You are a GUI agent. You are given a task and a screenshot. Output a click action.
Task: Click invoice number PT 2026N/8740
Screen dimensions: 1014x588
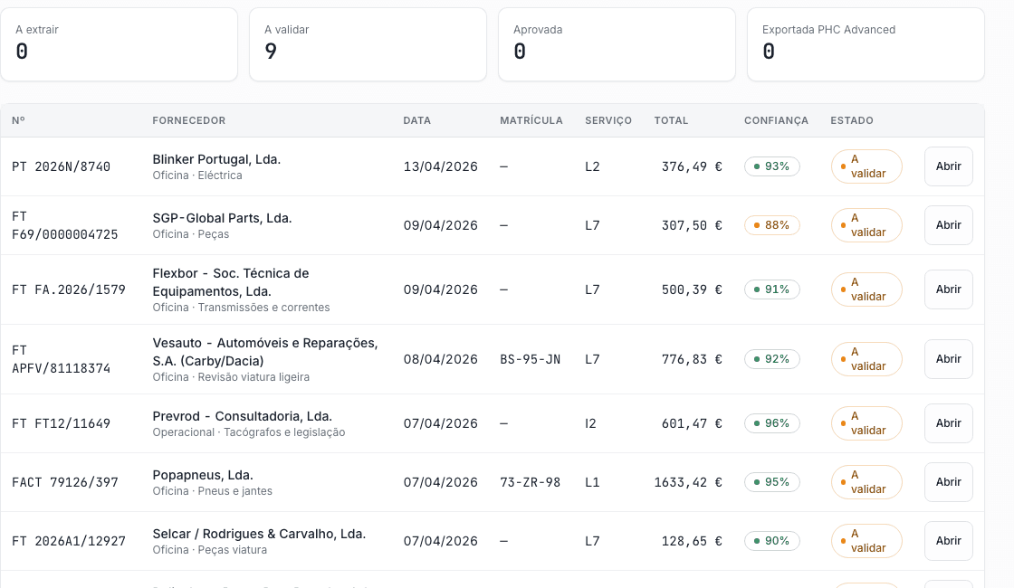pyautogui.click(x=62, y=166)
